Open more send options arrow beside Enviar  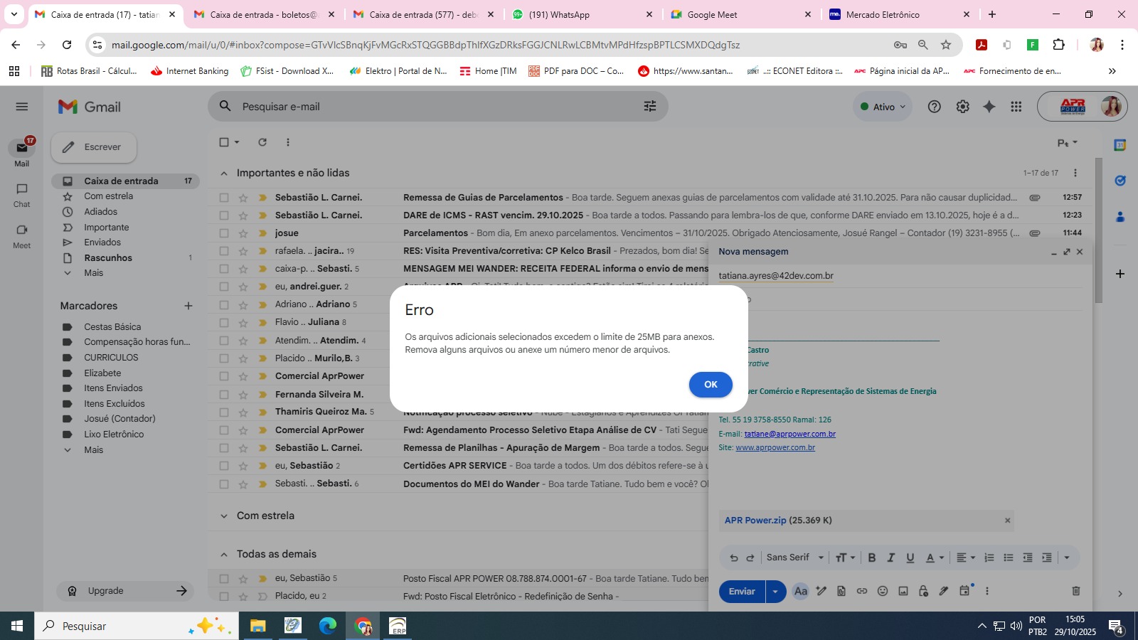775,592
